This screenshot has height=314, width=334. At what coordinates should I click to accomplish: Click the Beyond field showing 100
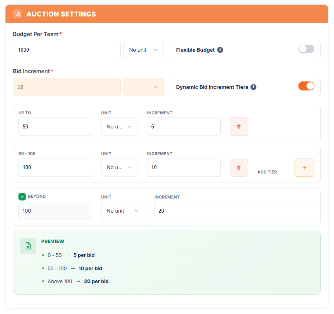[55, 211]
